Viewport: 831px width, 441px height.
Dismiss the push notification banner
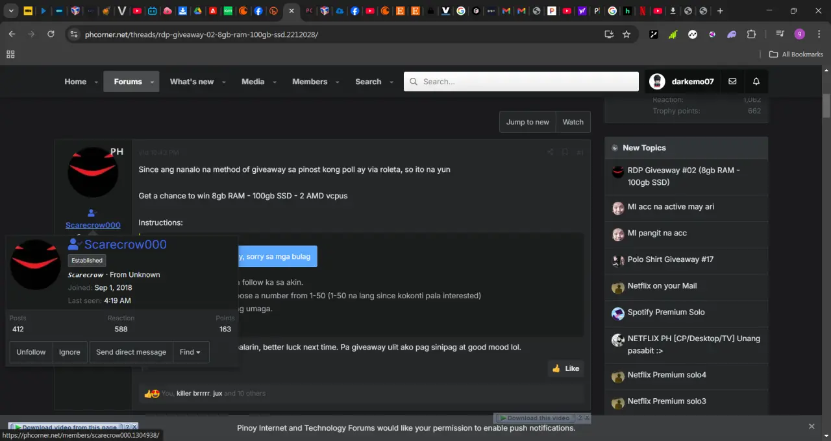812,426
